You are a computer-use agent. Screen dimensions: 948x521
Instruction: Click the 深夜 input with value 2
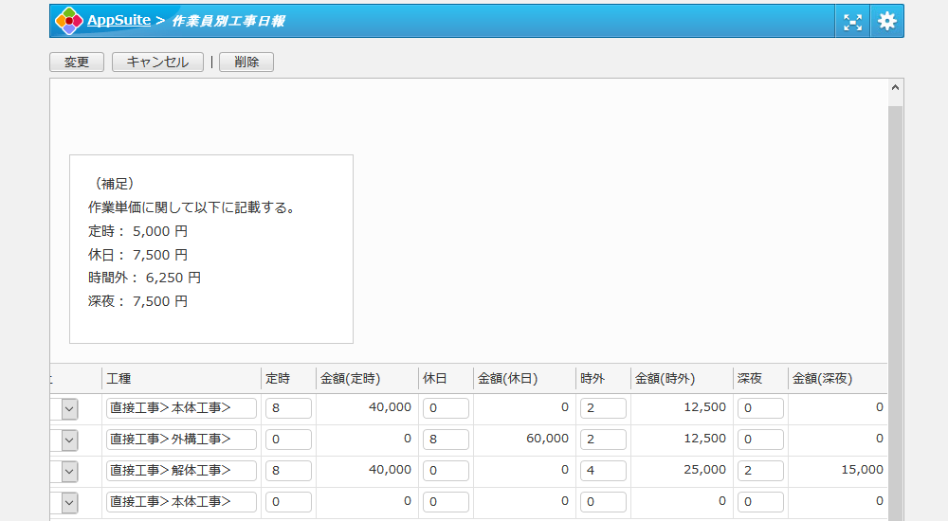pyautogui.click(x=760, y=471)
